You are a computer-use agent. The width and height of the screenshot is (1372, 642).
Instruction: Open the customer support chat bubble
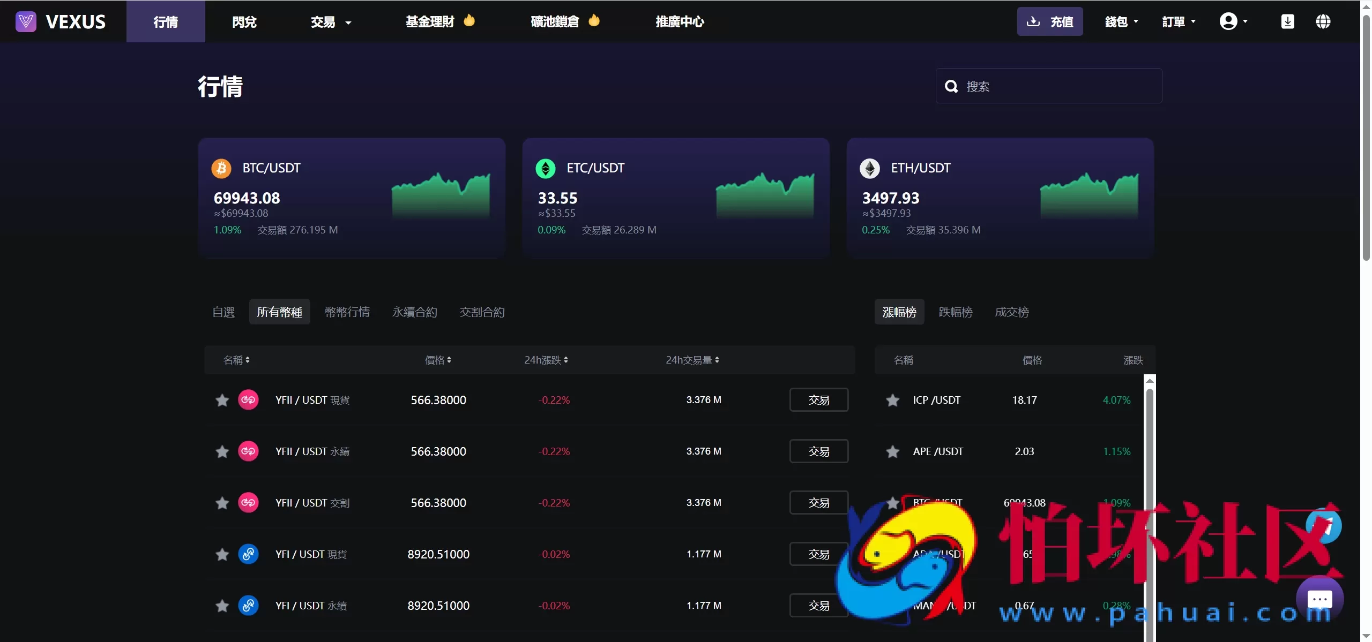pyautogui.click(x=1320, y=599)
